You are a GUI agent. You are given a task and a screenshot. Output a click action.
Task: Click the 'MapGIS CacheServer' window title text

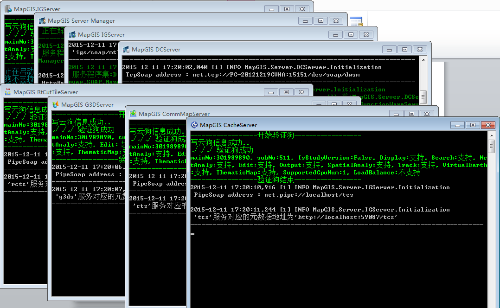coord(228,125)
